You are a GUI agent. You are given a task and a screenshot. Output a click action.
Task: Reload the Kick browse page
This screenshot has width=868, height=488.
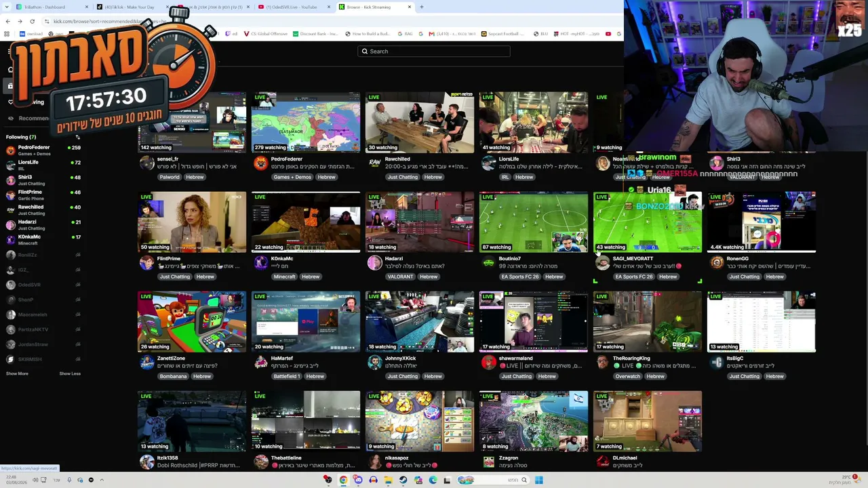point(32,21)
